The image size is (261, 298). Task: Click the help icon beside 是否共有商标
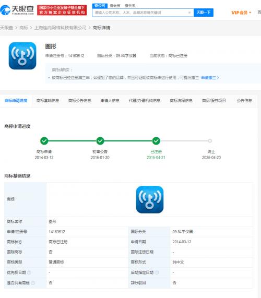33,283
